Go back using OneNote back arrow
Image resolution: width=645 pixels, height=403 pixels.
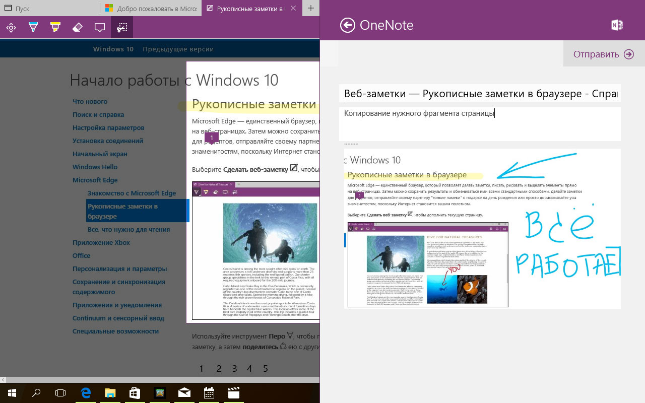pos(348,25)
